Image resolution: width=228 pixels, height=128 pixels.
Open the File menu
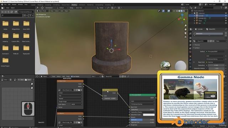point(5,5)
